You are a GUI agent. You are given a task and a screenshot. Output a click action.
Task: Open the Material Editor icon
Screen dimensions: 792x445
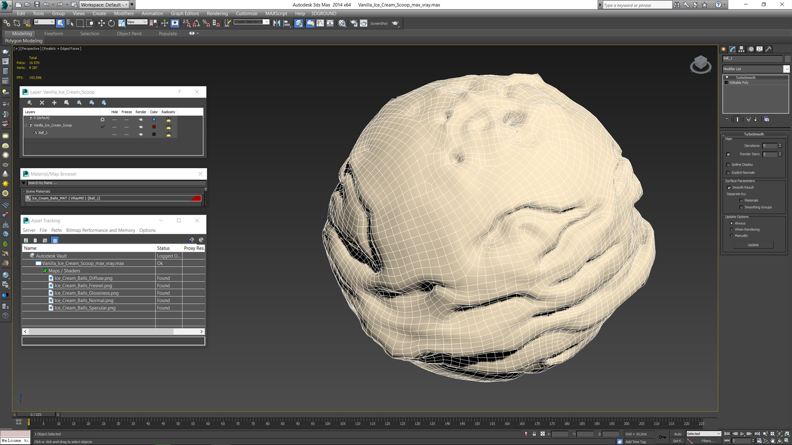(342, 23)
